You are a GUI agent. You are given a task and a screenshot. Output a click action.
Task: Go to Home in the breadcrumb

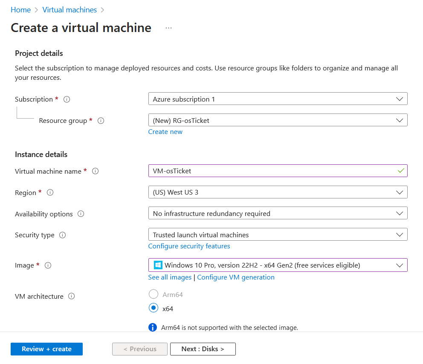pos(20,10)
